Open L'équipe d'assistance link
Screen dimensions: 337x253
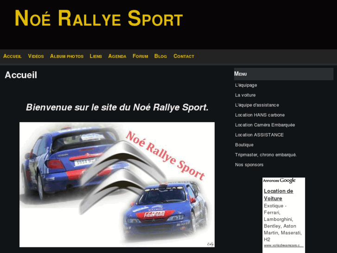point(257,105)
